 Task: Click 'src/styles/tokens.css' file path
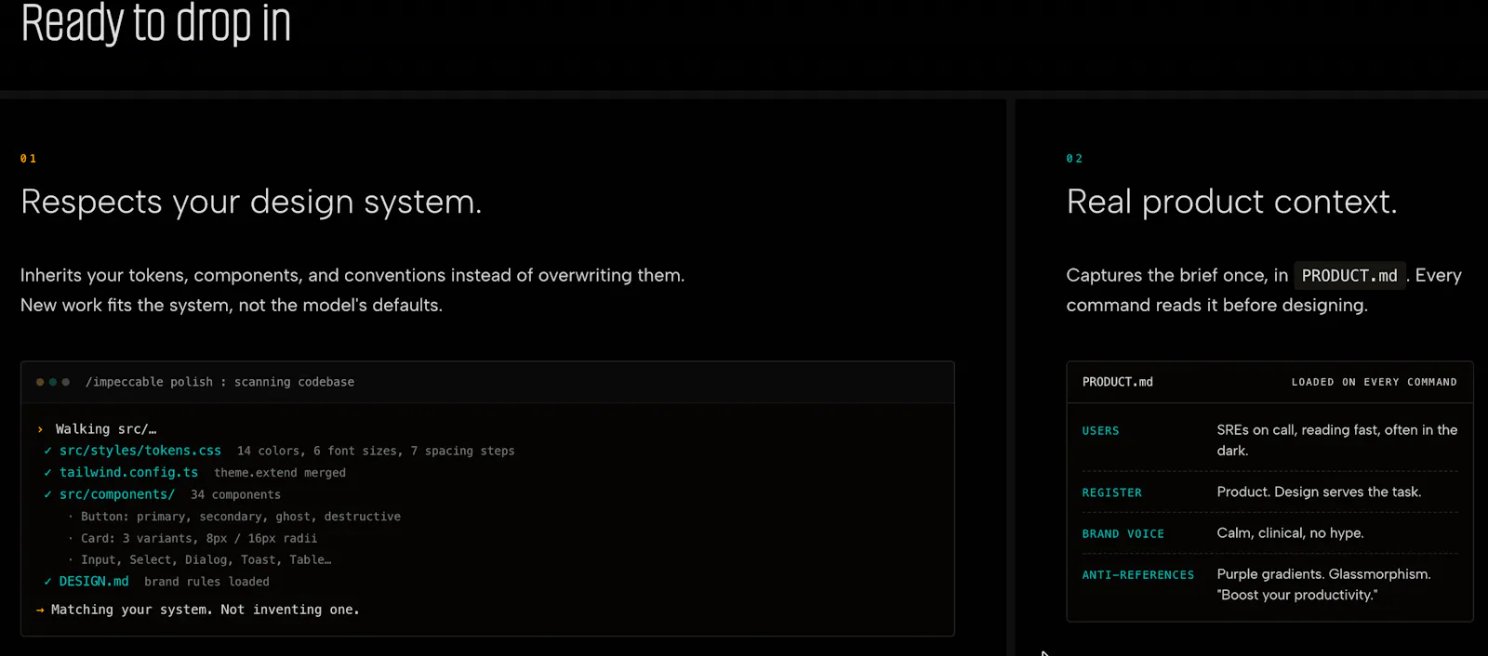140,451
